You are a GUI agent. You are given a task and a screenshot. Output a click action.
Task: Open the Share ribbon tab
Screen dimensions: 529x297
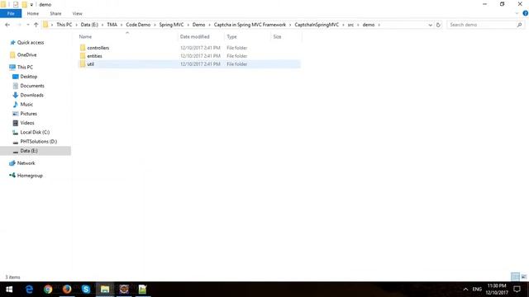click(55, 13)
